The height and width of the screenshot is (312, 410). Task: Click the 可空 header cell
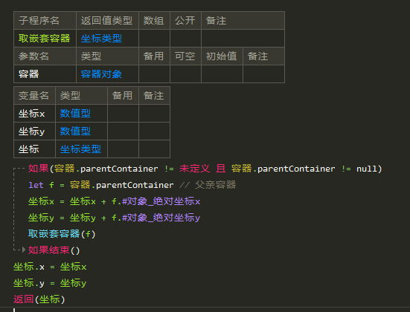click(185, 56)
